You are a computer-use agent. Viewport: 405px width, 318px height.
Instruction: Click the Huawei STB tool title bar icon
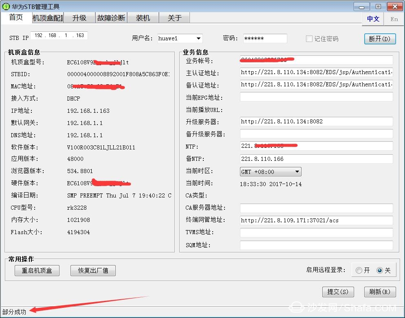[6, 6]
